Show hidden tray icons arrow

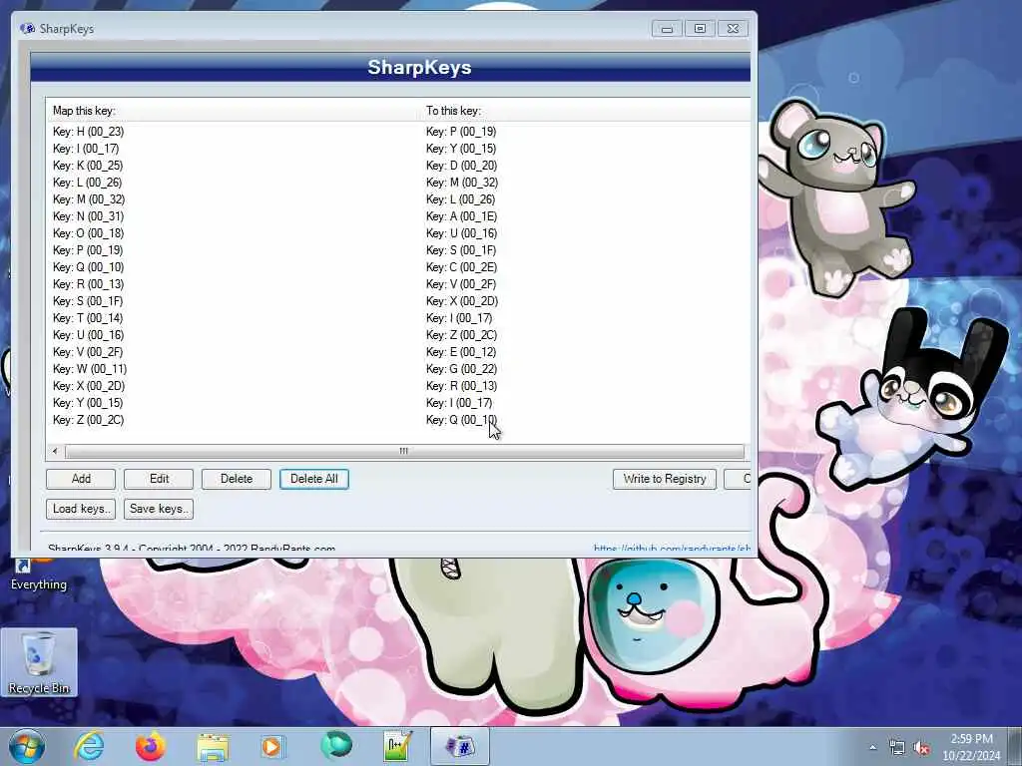click(872, 748)
